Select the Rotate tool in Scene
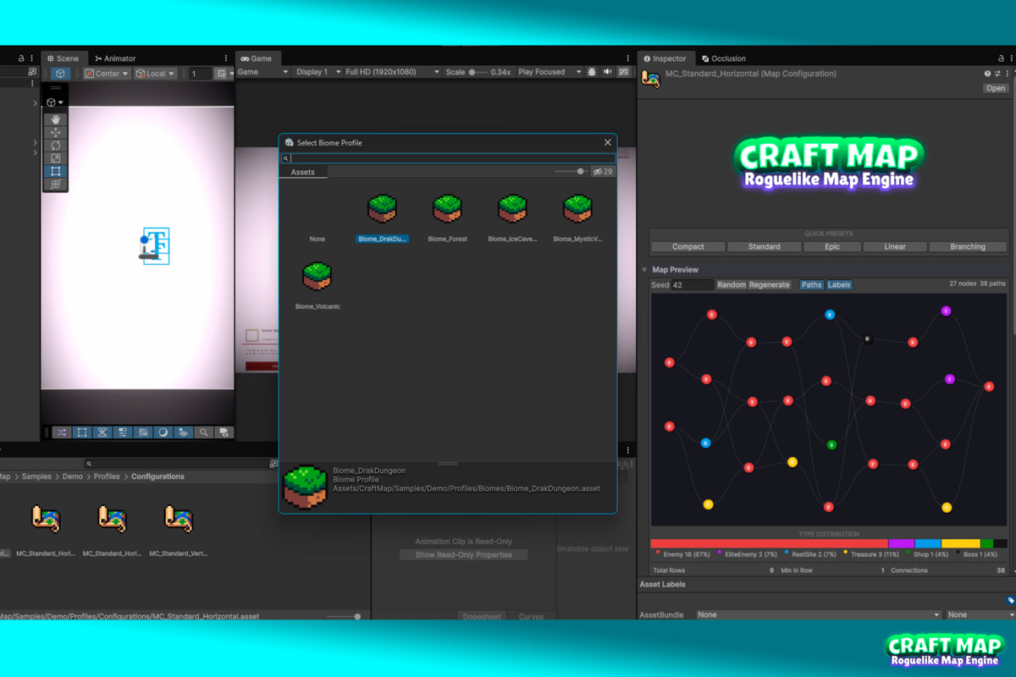Screen dimensions: 1016x677 pos(56,146)
